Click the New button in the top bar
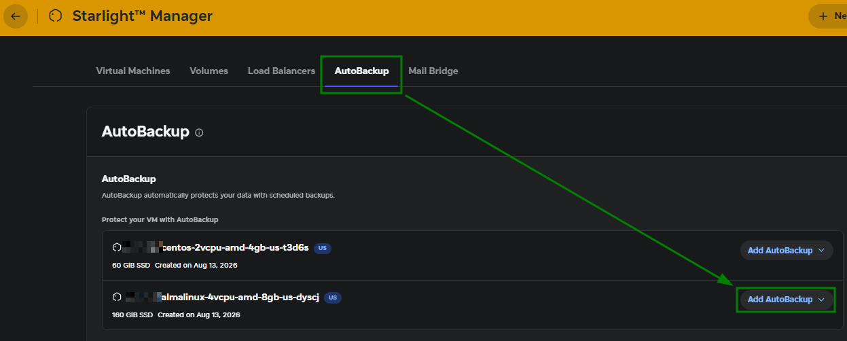The height and width of the screenshot is (341, 847). (829, 16)
